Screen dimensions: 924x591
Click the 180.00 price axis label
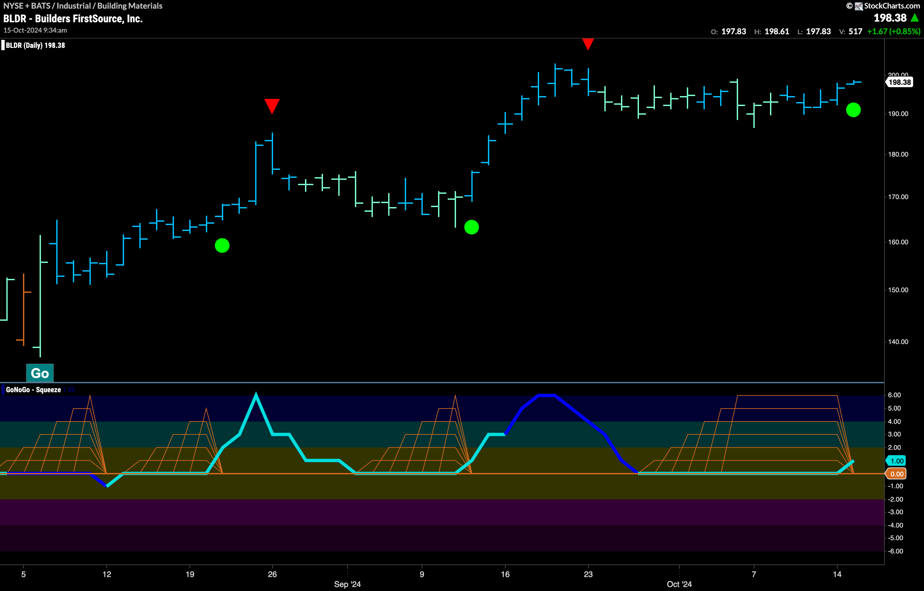point(898,154)
